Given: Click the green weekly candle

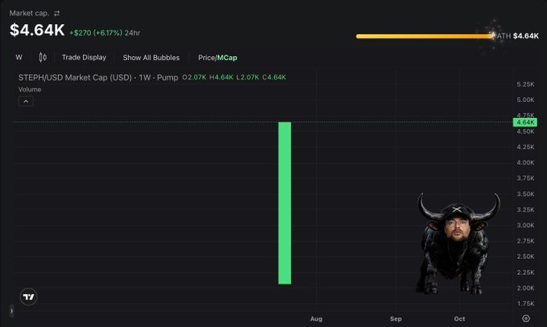Looking at the screenshot, I should (x=285, y=203).
